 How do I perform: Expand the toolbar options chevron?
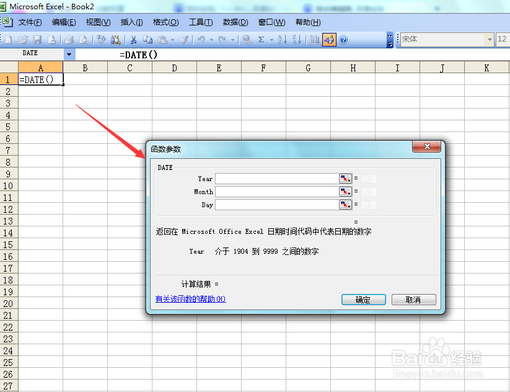pyautogui.click(x=390, y=40)
